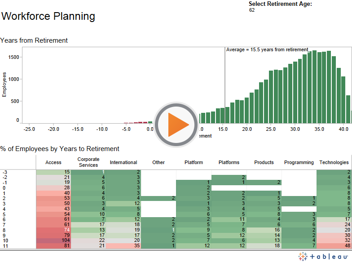This screenshot has height=263, width=352.
Task: Click the Tableau logo
Action: click(x=324, y=256)
